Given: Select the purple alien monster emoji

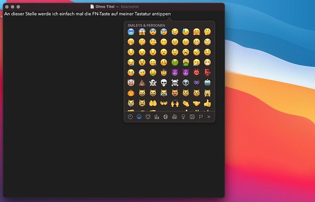Looking at the screenshot, I should (x=197, y=83).
